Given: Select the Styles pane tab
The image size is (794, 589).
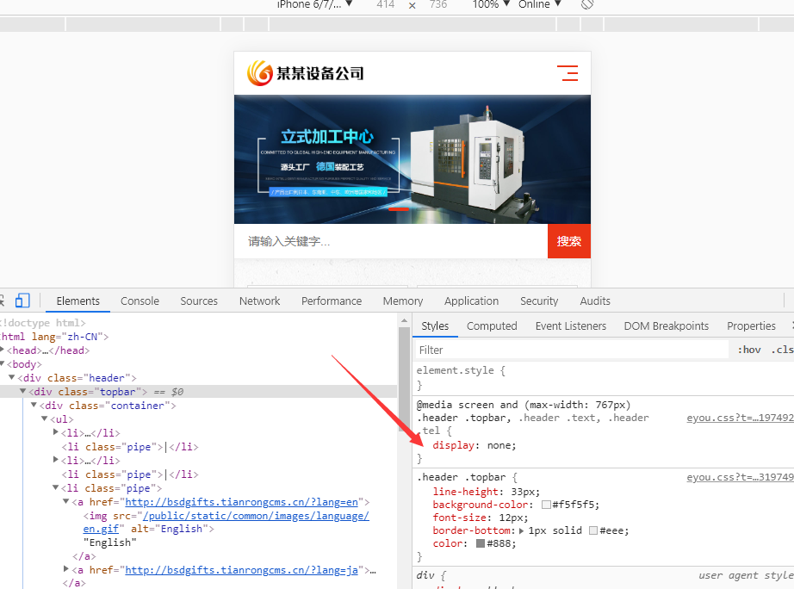Looking at the screenshot, I should 435,325.
